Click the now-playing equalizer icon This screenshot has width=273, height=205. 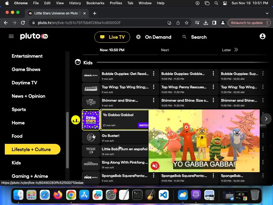click(x=75, y=120)
